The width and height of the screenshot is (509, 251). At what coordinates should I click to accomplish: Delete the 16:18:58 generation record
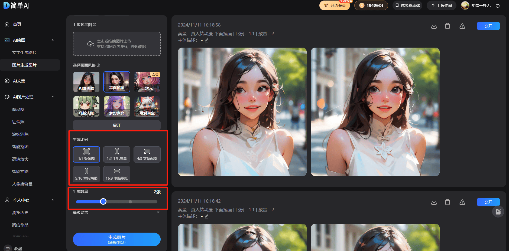448,26
